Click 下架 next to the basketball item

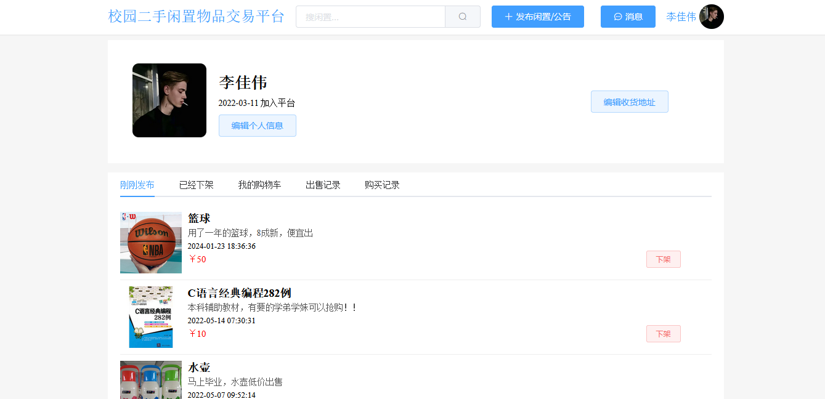coord(663,259)
